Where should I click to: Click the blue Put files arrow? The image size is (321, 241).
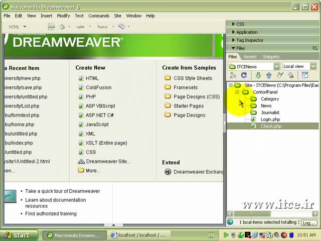269,75
